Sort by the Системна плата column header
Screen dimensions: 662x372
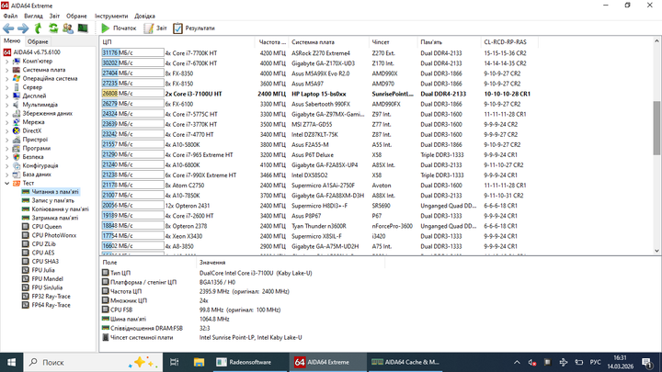(328, 42)
